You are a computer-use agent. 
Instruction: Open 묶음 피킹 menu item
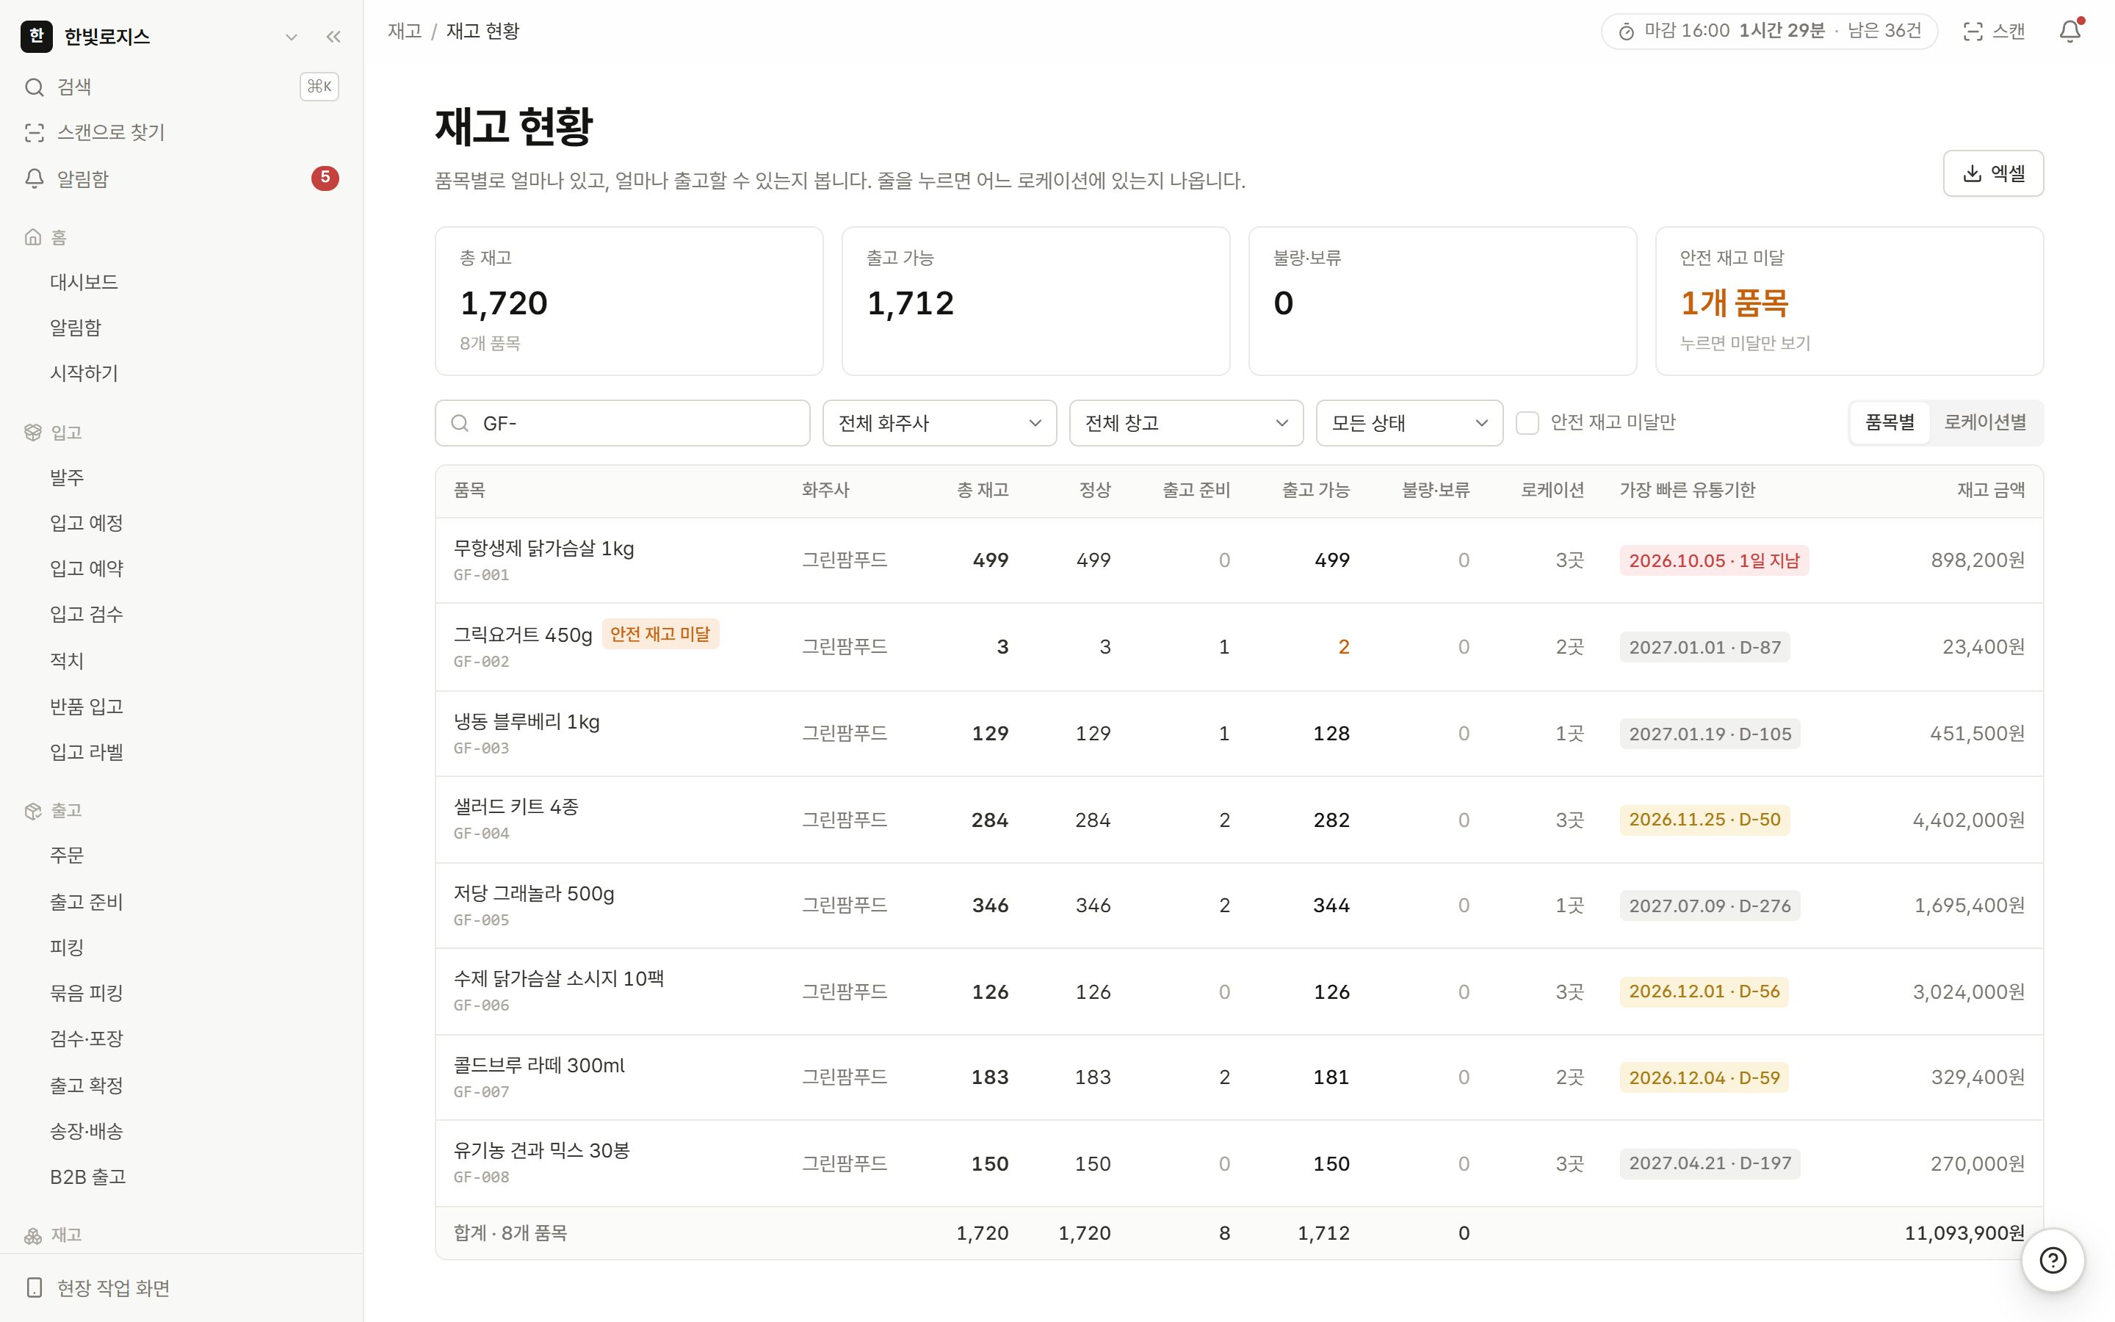point(87,993)
